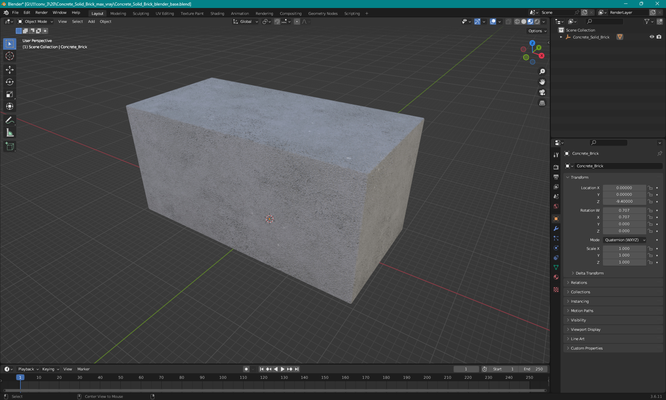Select the Measure tool

pos(10,133)
